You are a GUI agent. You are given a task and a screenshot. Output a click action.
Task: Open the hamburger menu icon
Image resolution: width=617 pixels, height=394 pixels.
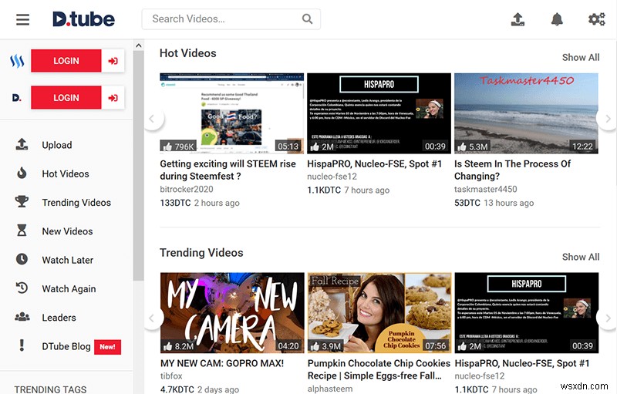click(x=22, y=19)
